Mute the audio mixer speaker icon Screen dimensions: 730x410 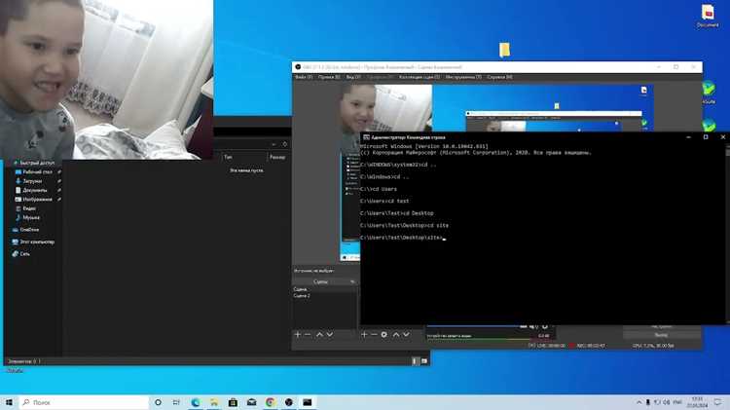click(x=533, y=326)
